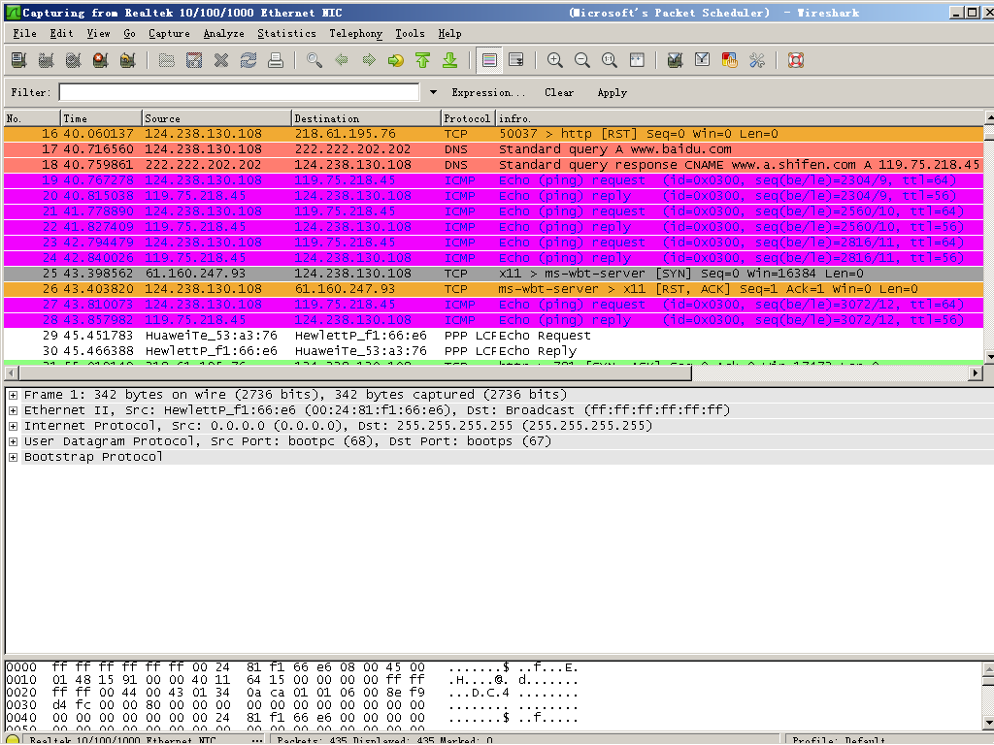Open the File menu
The height and width of the screenshot is (745, 994).
click(24, 34)
